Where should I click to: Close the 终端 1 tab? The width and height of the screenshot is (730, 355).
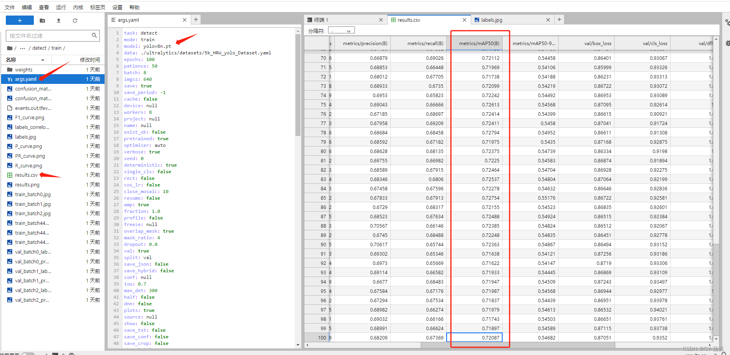point(381,20)
